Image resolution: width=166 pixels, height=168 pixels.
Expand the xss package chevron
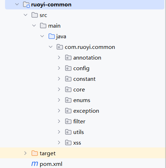coord(59,142)
